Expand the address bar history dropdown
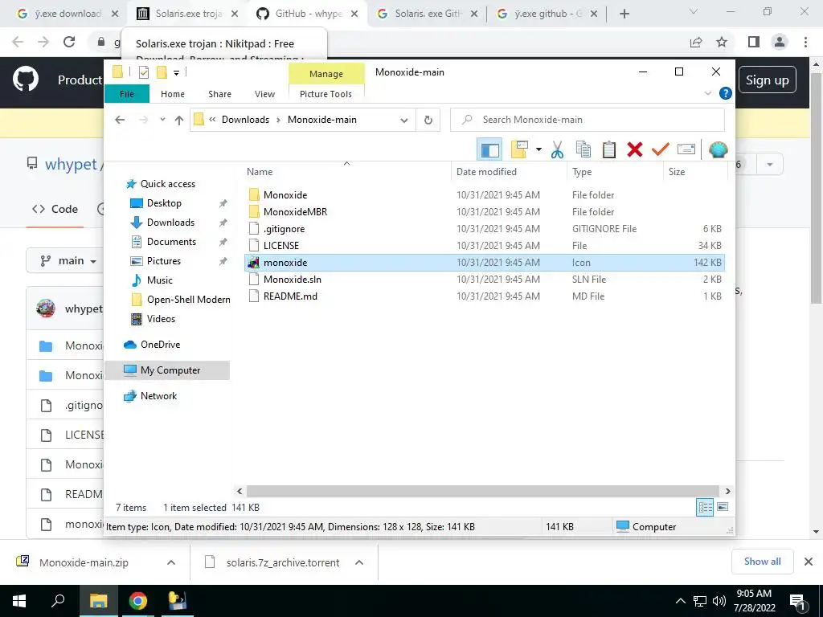Screen dimensions: 823x617 tap(404, 121)
